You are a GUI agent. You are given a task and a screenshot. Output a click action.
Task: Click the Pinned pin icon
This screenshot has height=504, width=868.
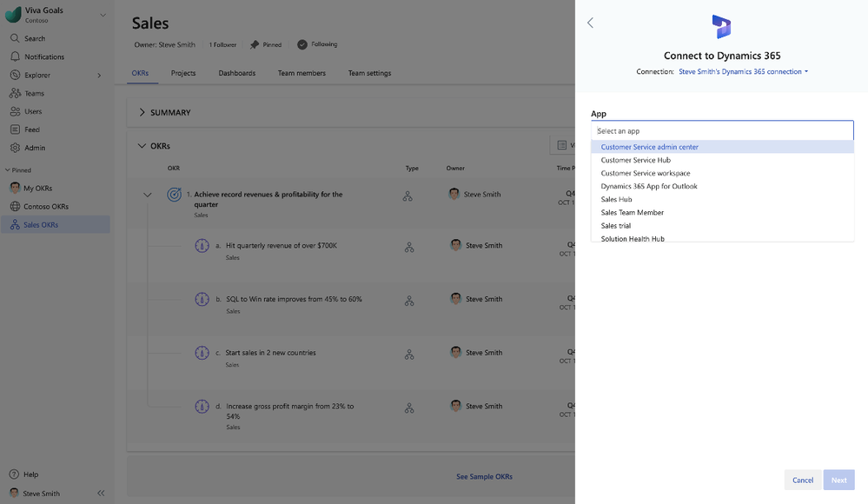254,45
